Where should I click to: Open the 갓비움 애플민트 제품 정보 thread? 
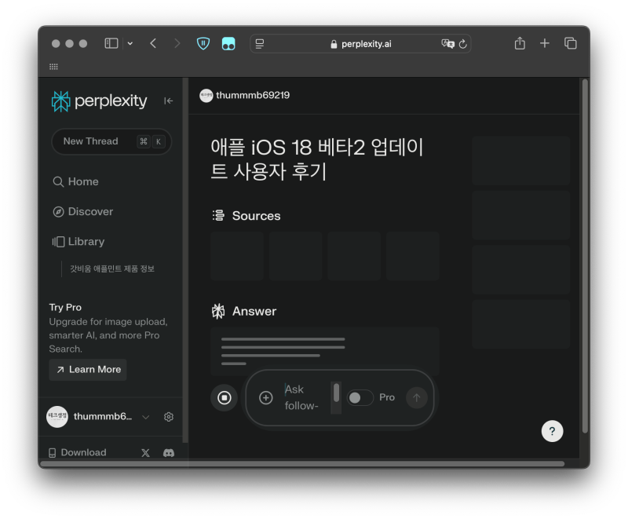[114, 268]
